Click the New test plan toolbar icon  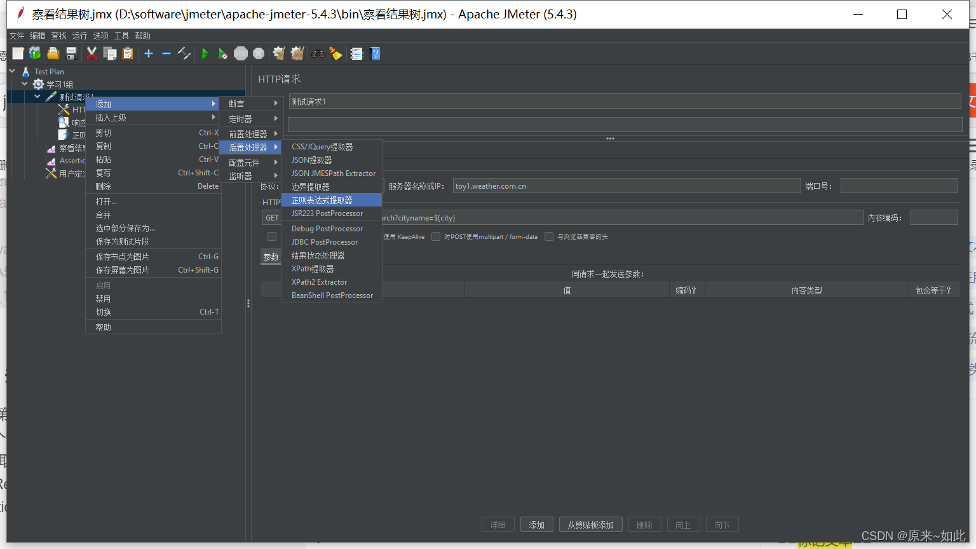pos(18,54)
